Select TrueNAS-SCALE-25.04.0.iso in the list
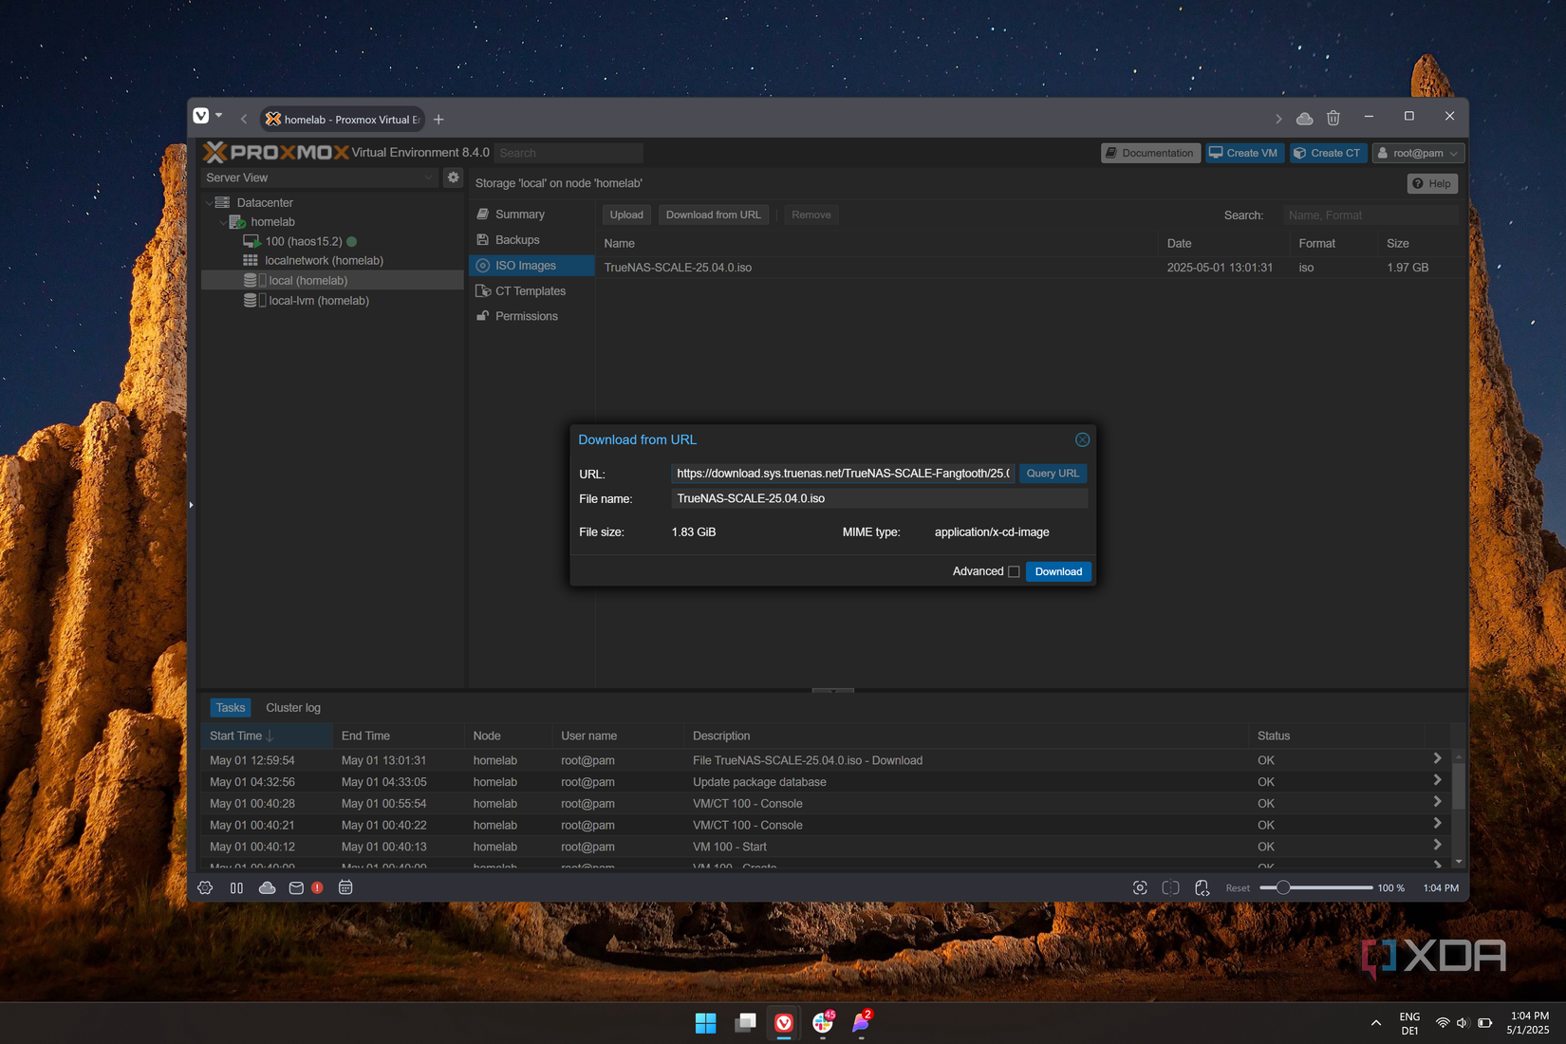This screenshot has height=1044, width=1566. 1030,268
